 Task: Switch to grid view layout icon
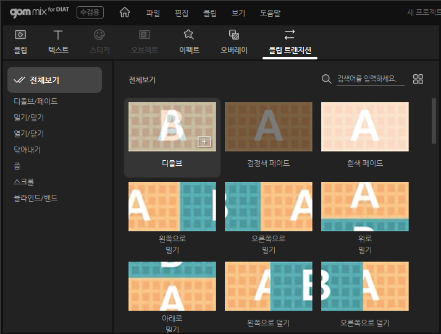pyautogui.click(x=418, y=79)
